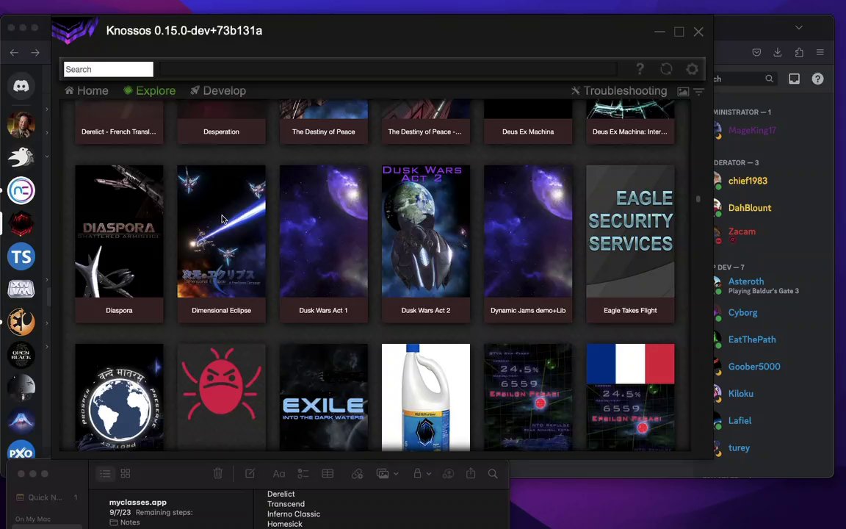Click the Discord search magnifier icon
The height and width of the screenshot is (529, 846).
click(770, 79)
